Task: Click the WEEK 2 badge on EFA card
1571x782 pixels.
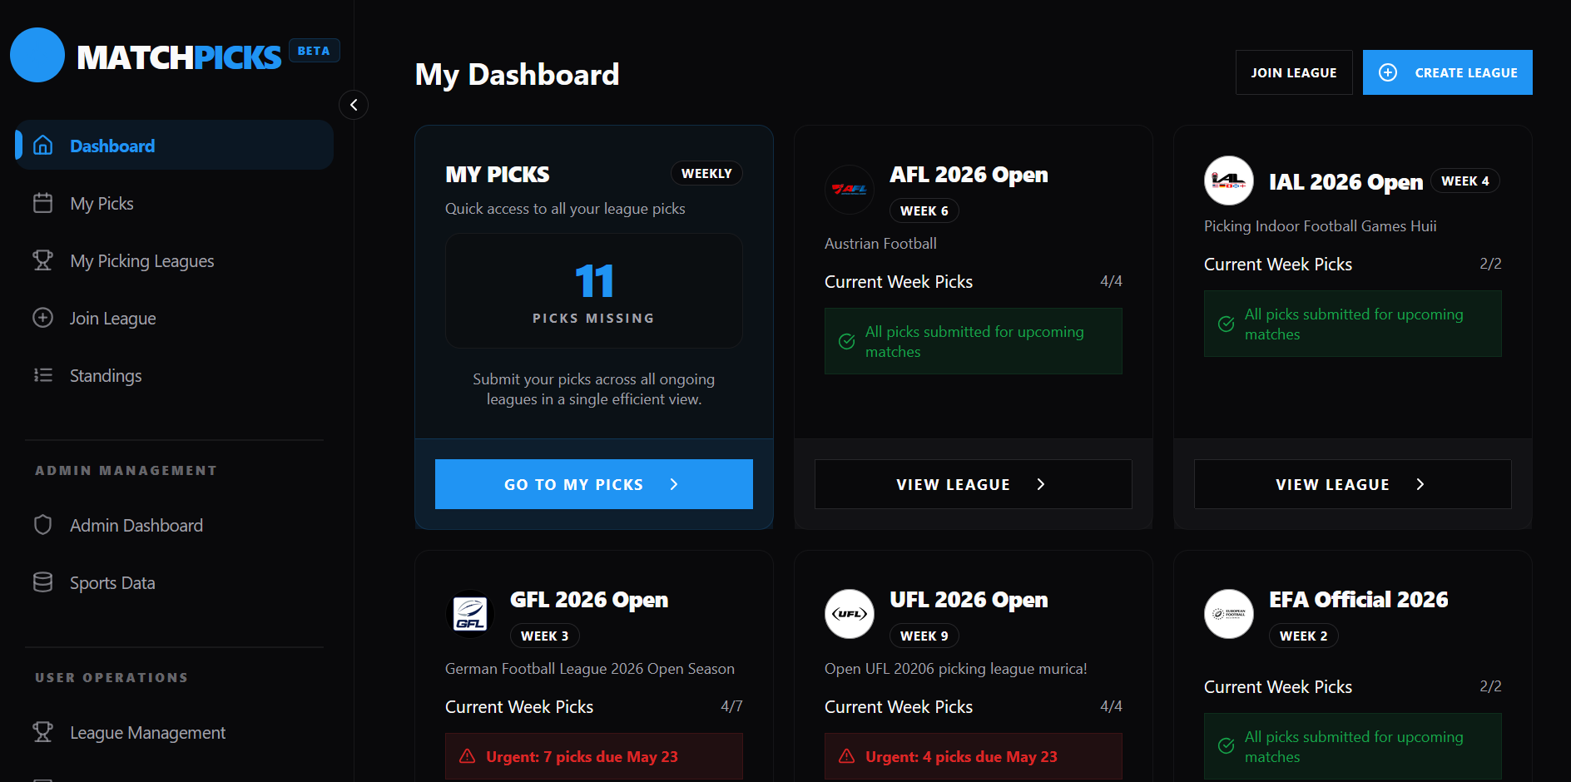Action: (1304, 636)
